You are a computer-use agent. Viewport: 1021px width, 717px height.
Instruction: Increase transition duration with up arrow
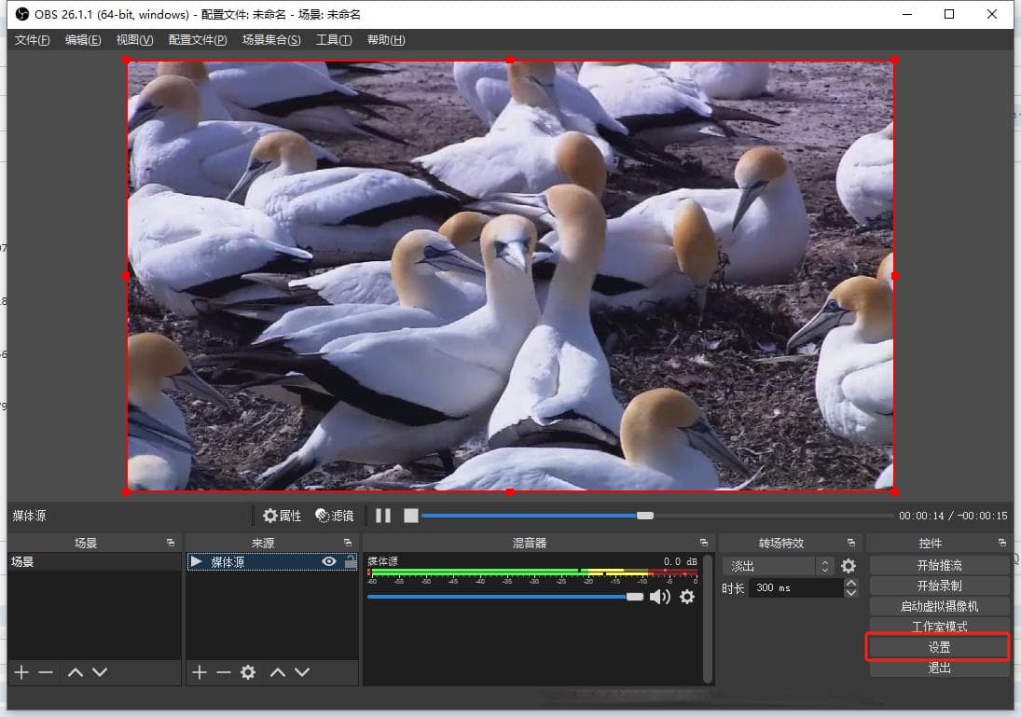(x=850, y=583)
